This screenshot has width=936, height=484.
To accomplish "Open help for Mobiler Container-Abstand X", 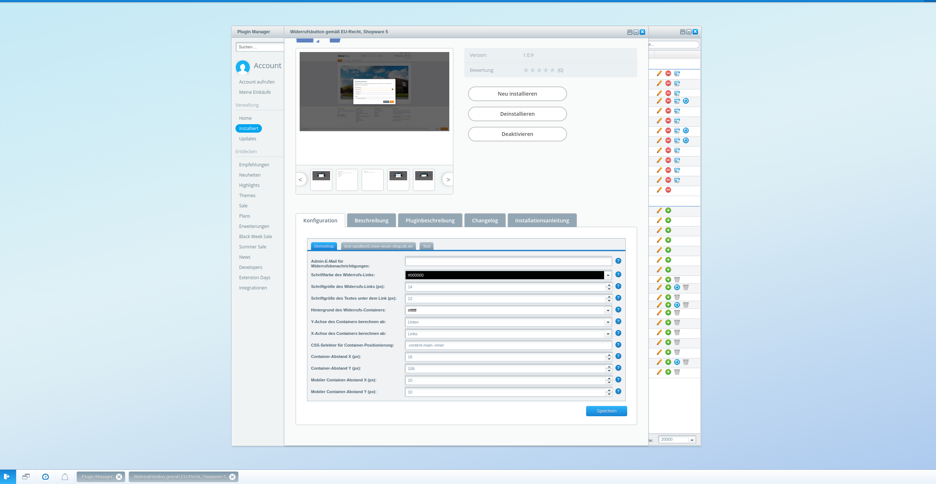I will coord(618,380).
